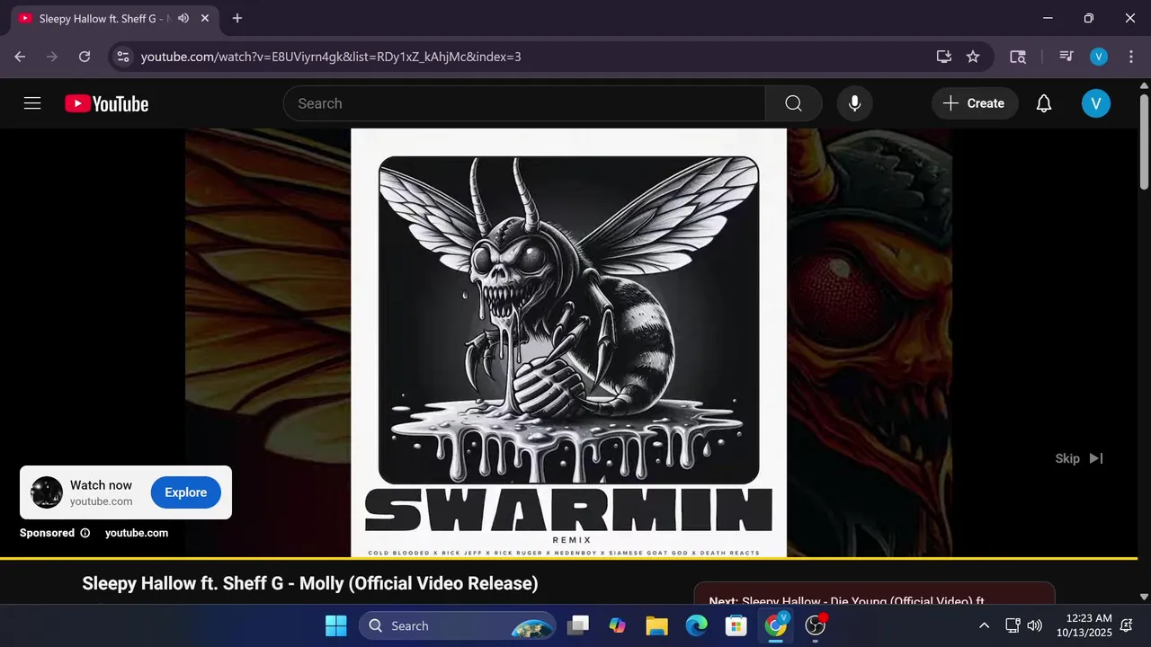
Task: Open Next: Sleepy Hallow Die Young
Action: [846, 601]
